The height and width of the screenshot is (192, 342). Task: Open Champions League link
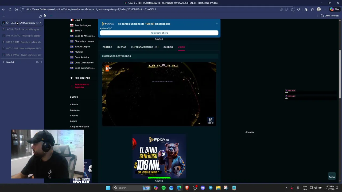tap(84, 41)
